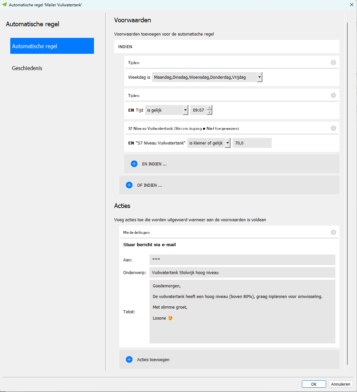Click the Onderwerp subject field
Screen dimensions: 357x392
242,272
